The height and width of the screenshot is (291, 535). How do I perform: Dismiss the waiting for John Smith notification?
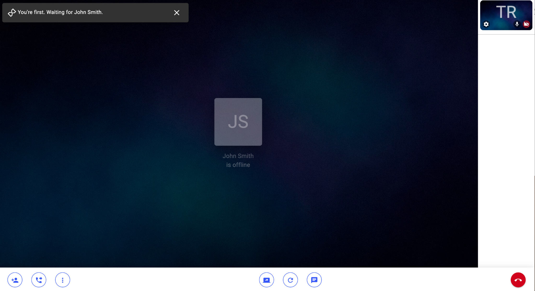point(177,13)
